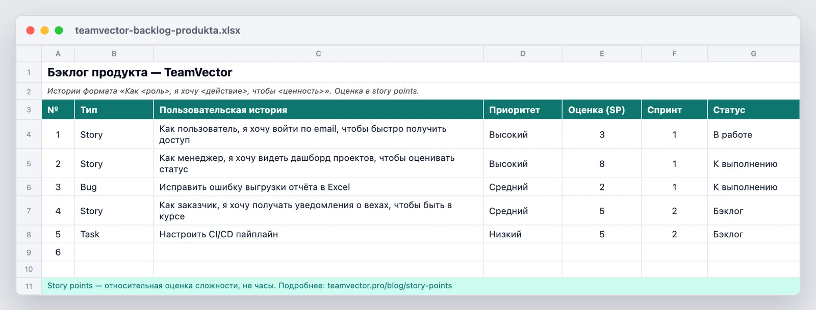Click 'Бэклог' status for notifications story
This screenshot has width=816, height=310.
[754, 211]
